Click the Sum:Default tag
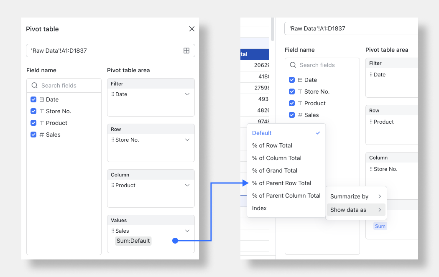Image resolution: width=439 pixels, height=277 pixels. pyautogui.click(x=133, y=241)
